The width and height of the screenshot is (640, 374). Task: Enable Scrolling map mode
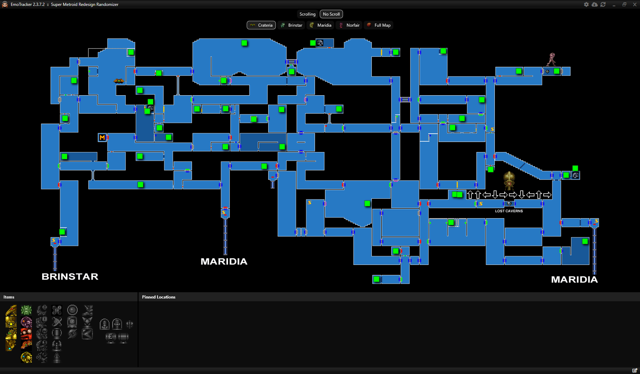tap(307, 14)
